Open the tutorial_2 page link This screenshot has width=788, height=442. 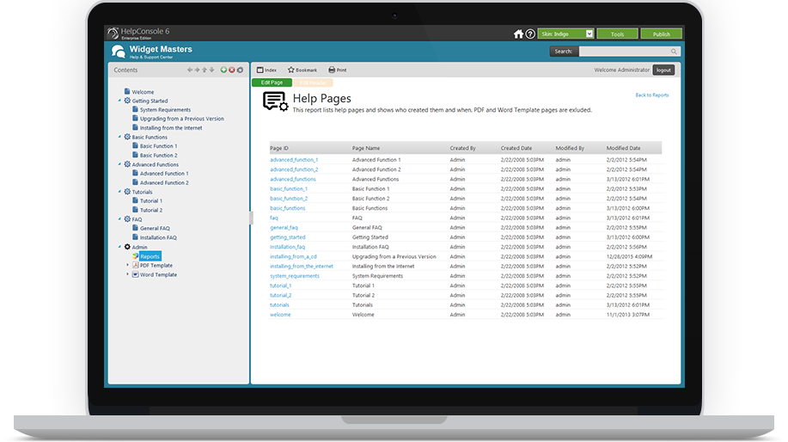(x=280, y=295)
